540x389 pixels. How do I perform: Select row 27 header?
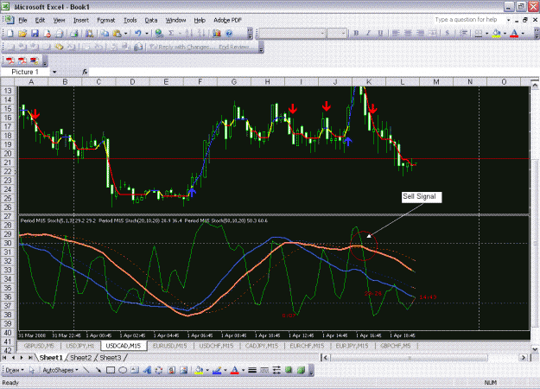8,216
